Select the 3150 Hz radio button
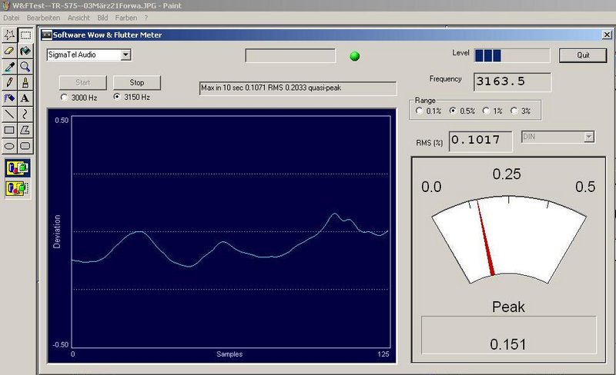 tap(117, 97)
